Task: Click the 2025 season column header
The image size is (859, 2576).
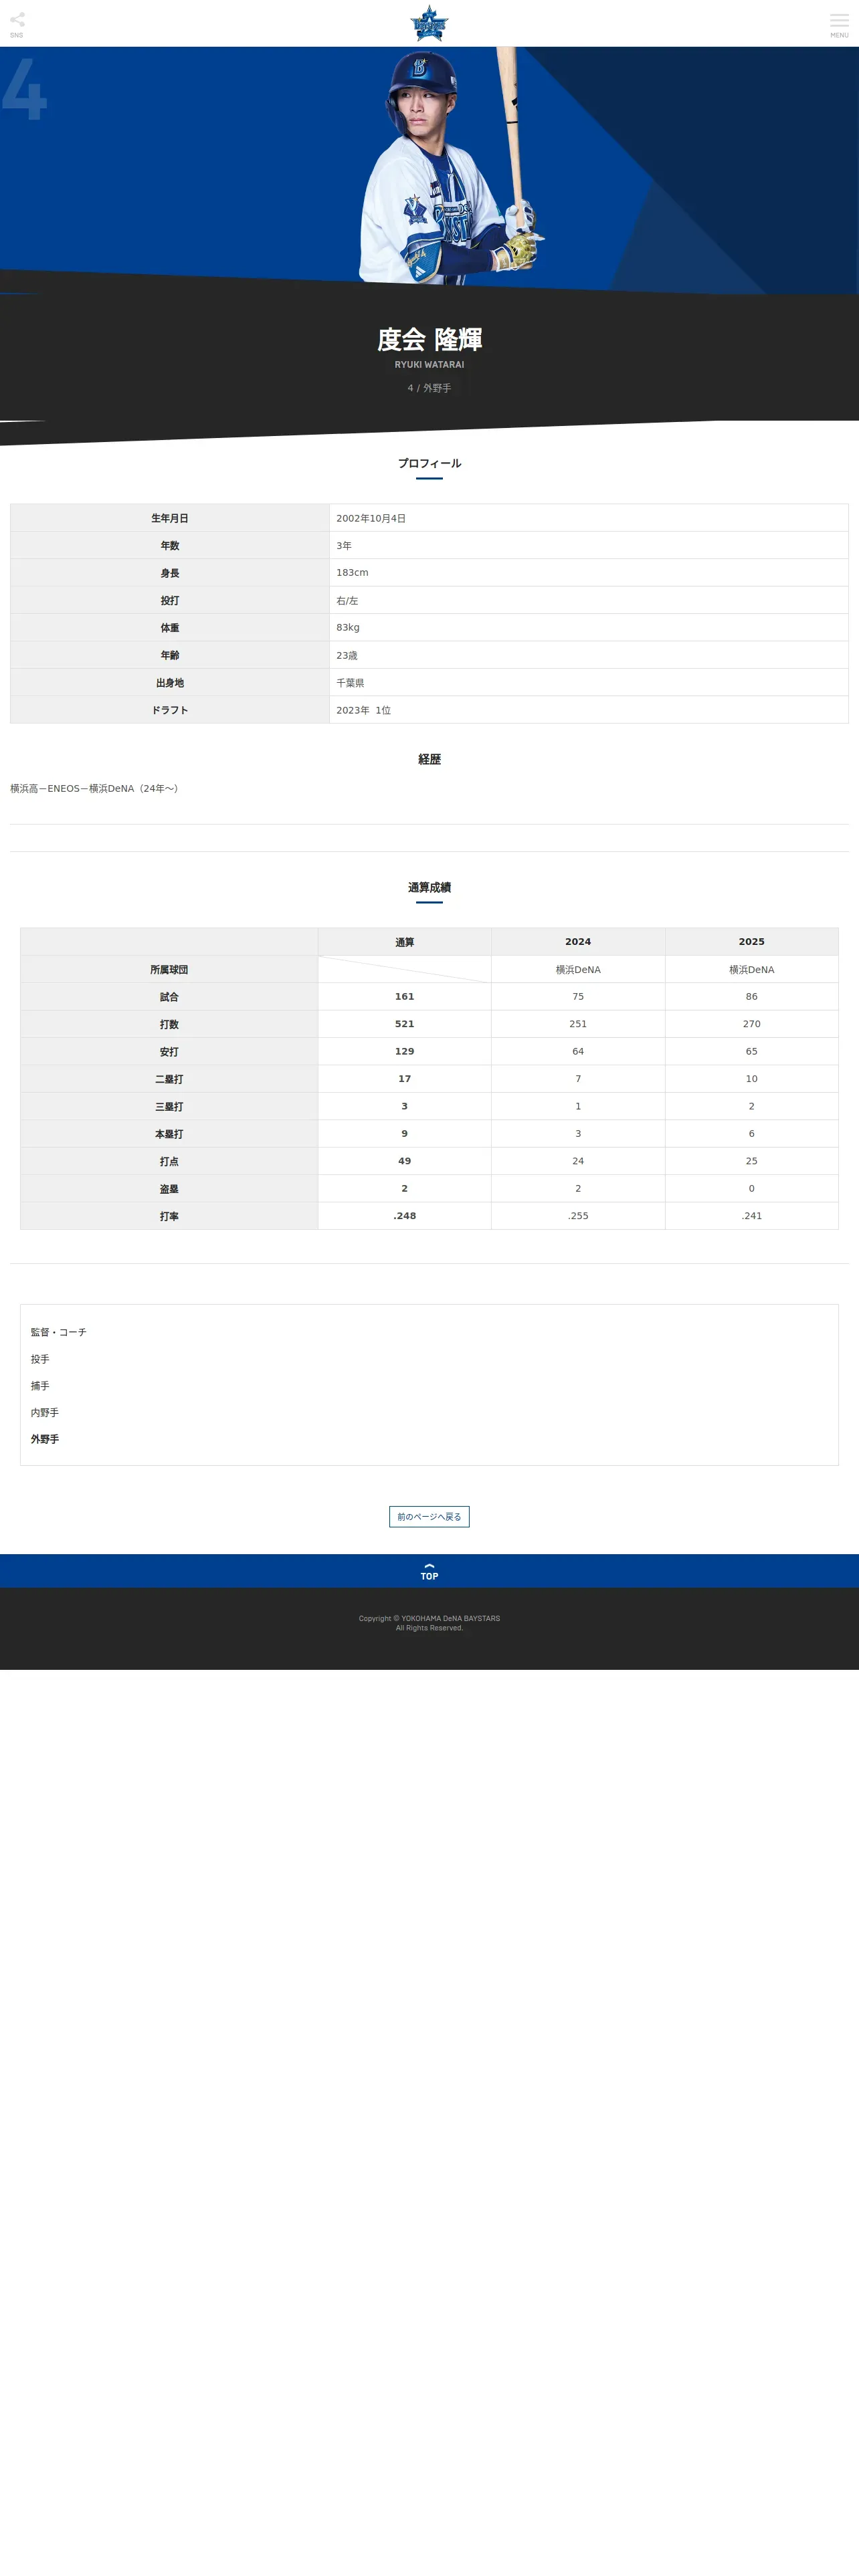Action: click(x=752, y=942)
